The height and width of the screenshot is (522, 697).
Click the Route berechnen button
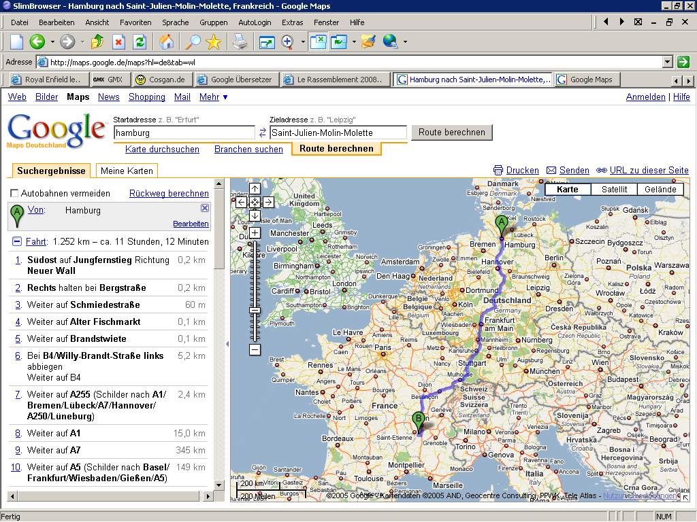pyautogui.click(x=452, y=133)
